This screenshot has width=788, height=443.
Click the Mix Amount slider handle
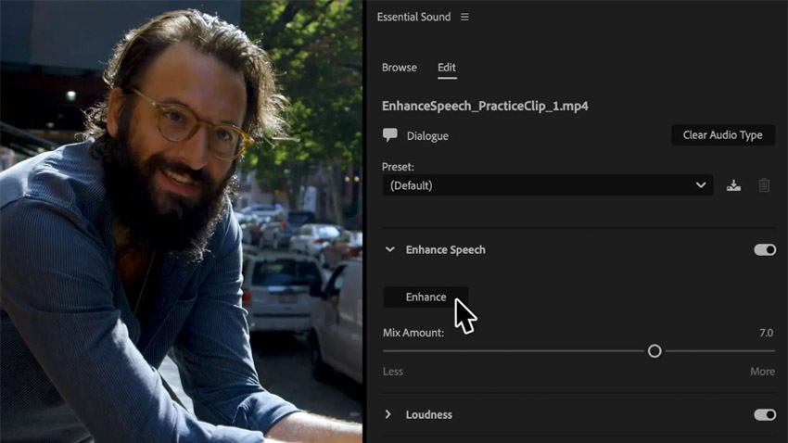coord(655,351)
